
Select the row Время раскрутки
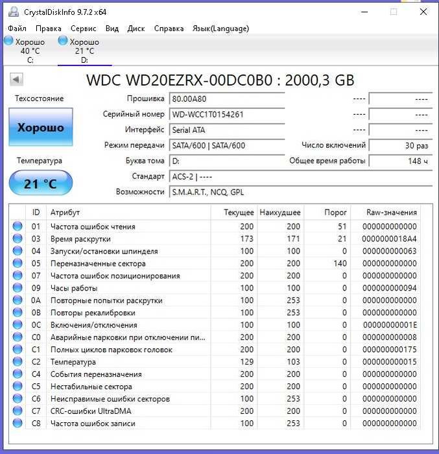pos(215,239)
